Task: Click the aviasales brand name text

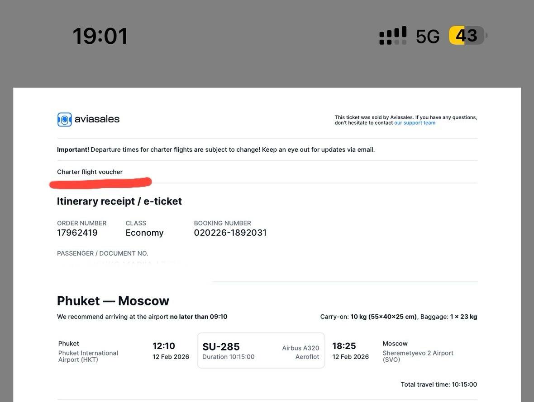Action: coord(97,119)
